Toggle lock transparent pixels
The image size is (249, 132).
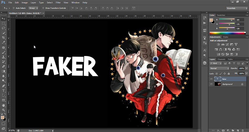tap(217, 74)
